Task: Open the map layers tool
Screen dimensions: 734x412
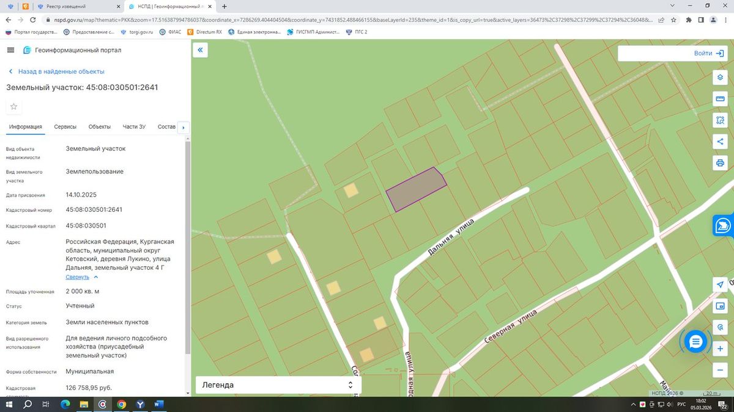Action: (720, 78)
